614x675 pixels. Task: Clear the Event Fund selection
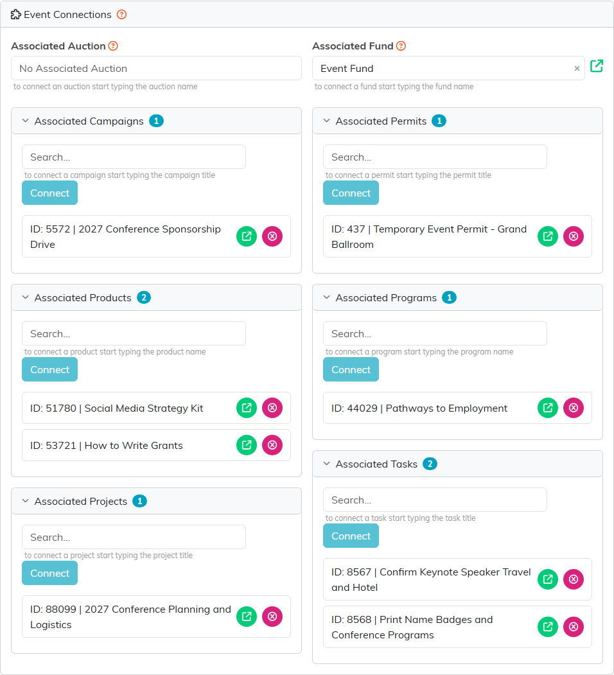[x=577, y=69]
